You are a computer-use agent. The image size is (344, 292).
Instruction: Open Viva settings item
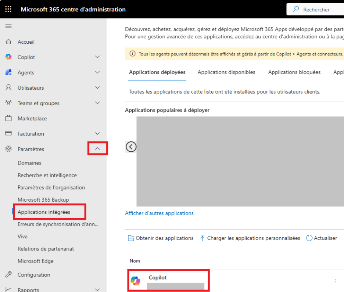pos(22,237)
